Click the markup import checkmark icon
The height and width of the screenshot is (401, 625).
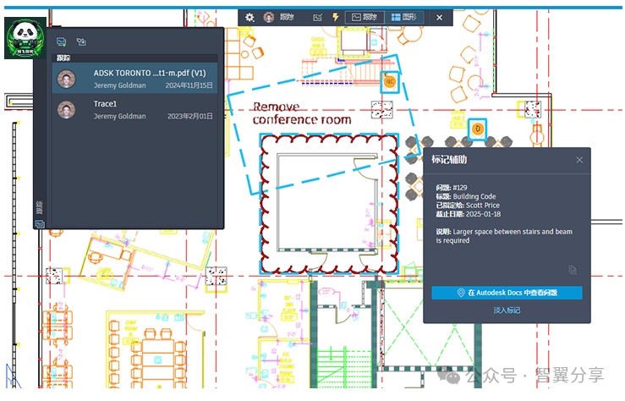[317, 17]
